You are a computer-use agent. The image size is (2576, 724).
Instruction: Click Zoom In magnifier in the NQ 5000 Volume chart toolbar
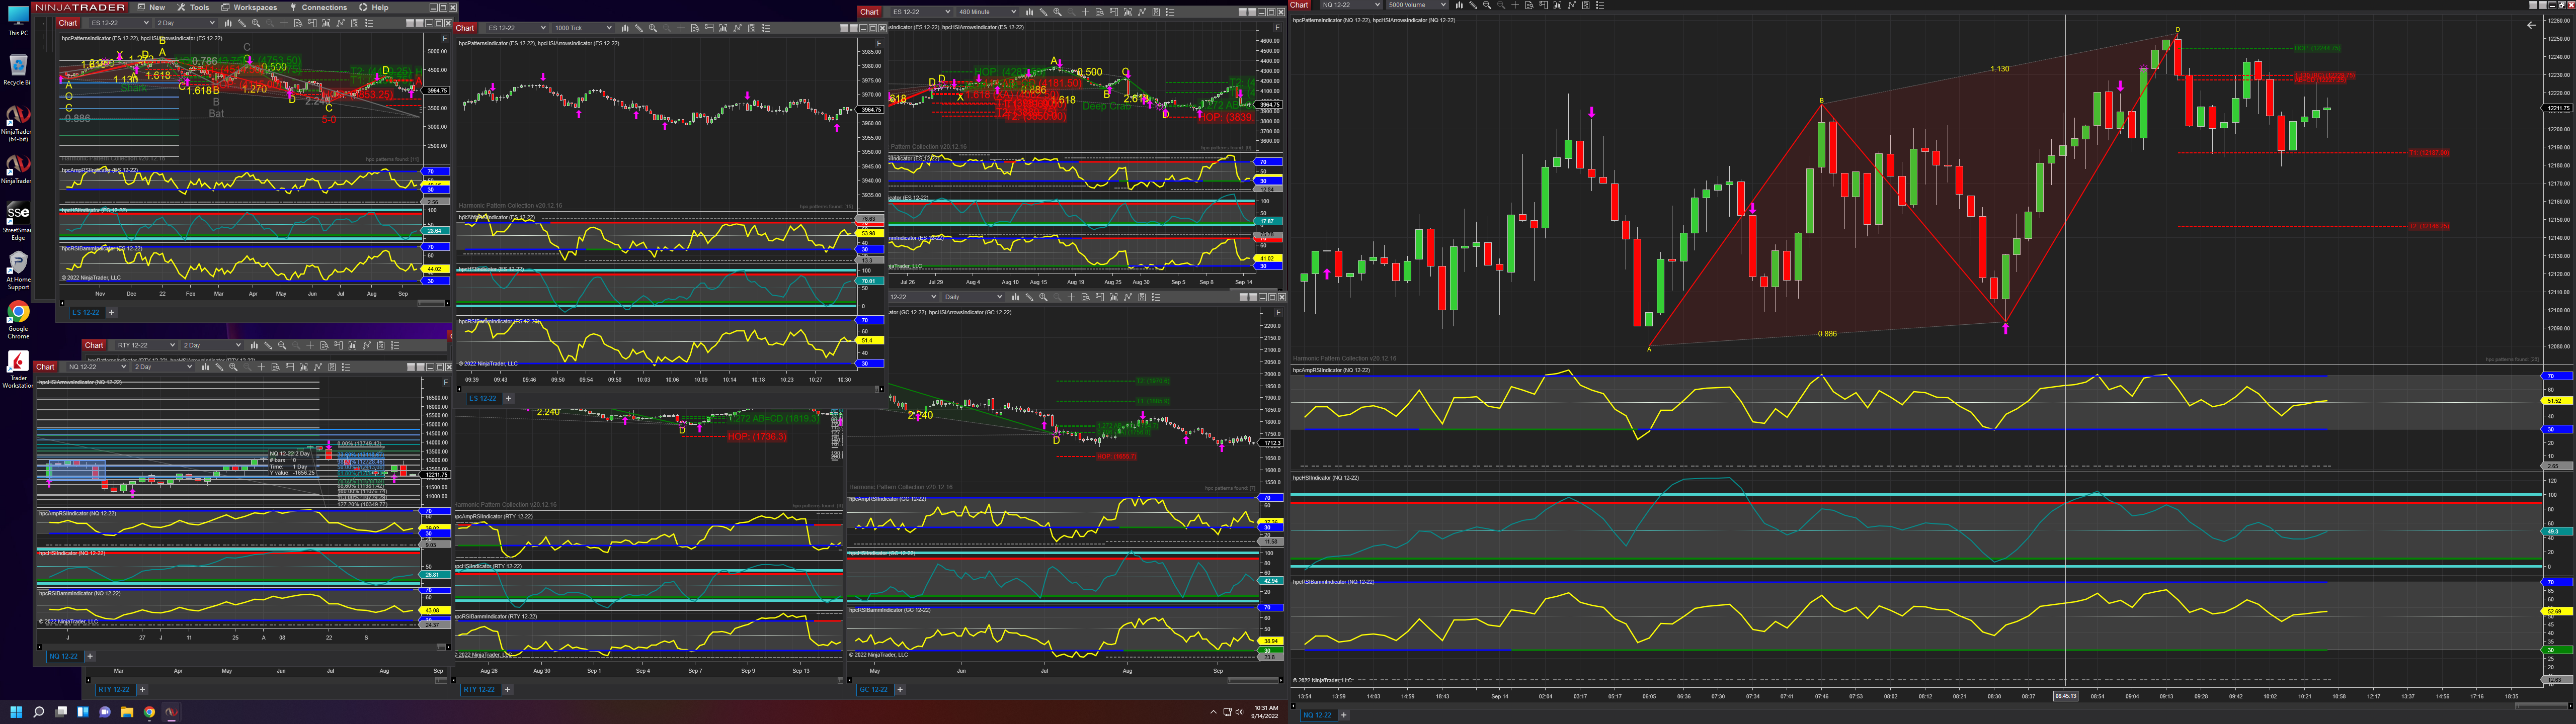(1487, 5)
